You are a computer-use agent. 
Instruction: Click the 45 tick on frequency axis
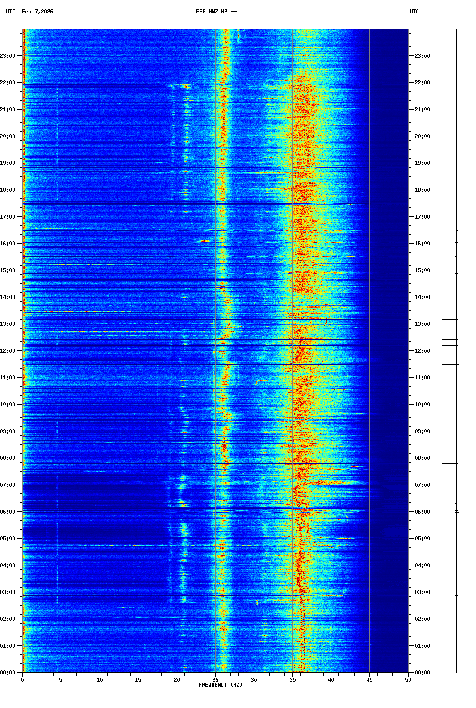pos(369,680)
